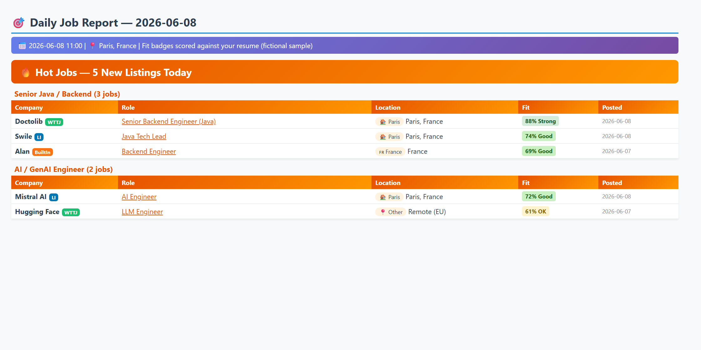Image resolution: width=701 pixels, height=350 pixels.
Task: Click Mistral AI's posted date 2026-06-08
Action: tap(617, 197)
